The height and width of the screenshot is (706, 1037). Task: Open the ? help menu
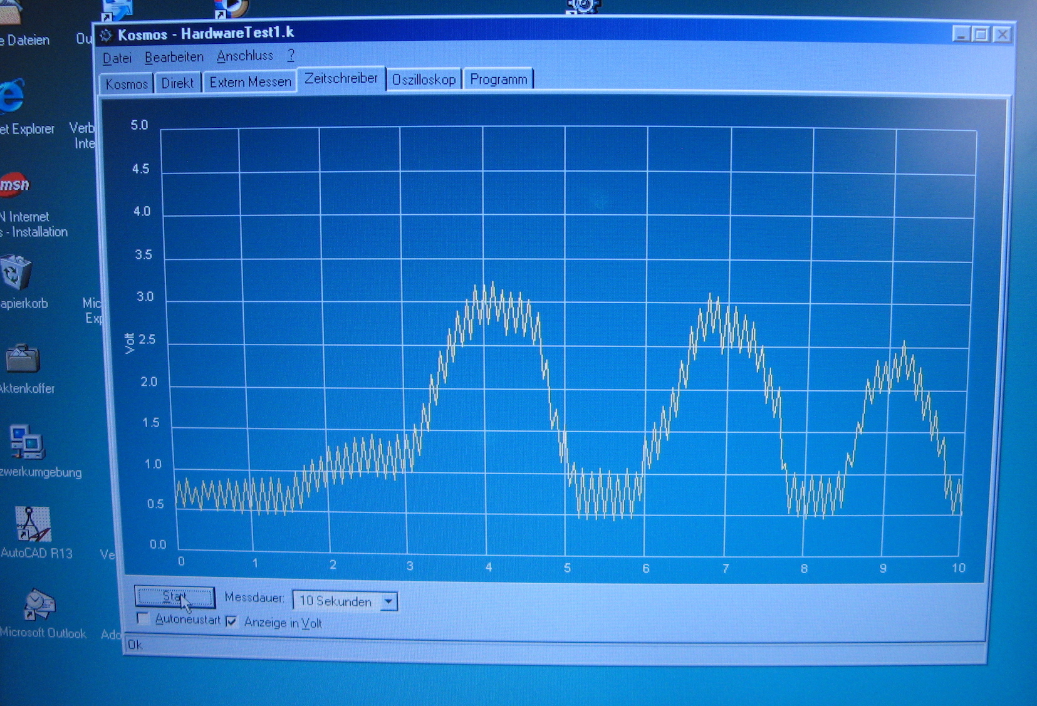[291, 55]
